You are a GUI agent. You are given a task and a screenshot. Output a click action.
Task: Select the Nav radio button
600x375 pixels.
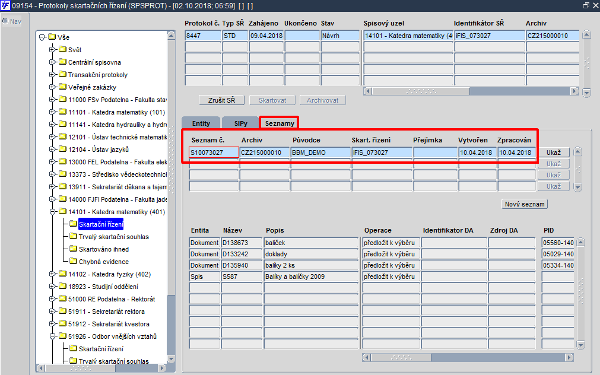6,21
